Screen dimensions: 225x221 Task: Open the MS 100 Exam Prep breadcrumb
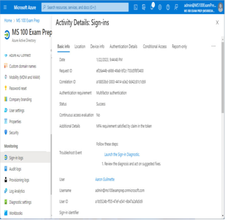(x=28, y=20)
